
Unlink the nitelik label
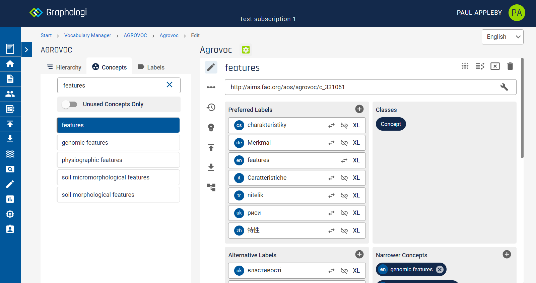pyautogui.click(x=344, y=195)
